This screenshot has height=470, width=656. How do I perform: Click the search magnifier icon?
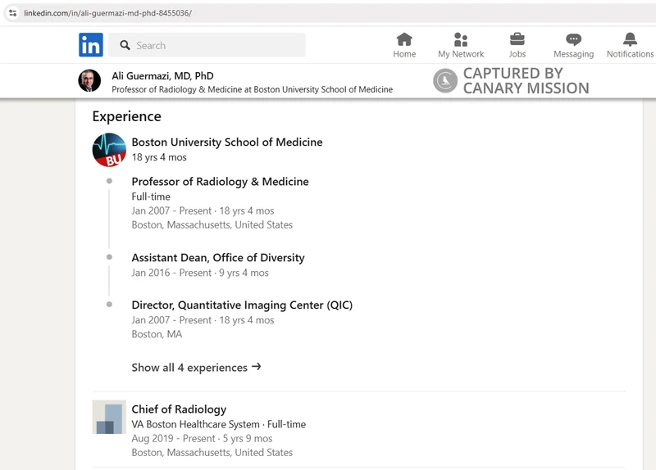[125, 45]
